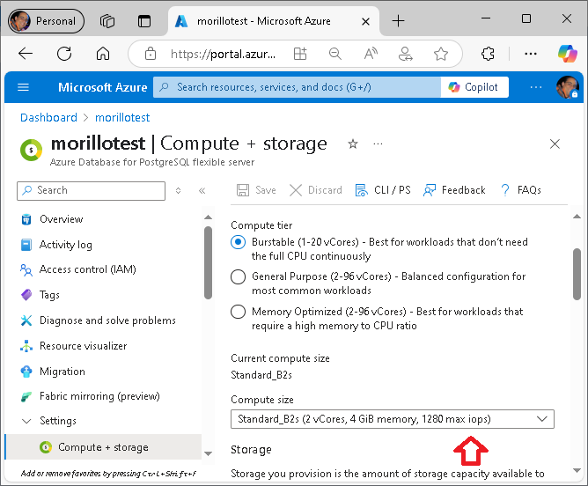Select Compute + storage in the sidebar

(x=104, y=447)
